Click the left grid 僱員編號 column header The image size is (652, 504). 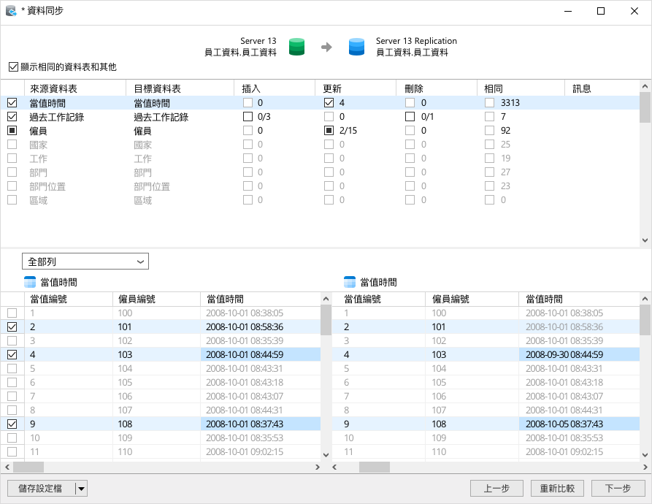(x=156, y=299)
